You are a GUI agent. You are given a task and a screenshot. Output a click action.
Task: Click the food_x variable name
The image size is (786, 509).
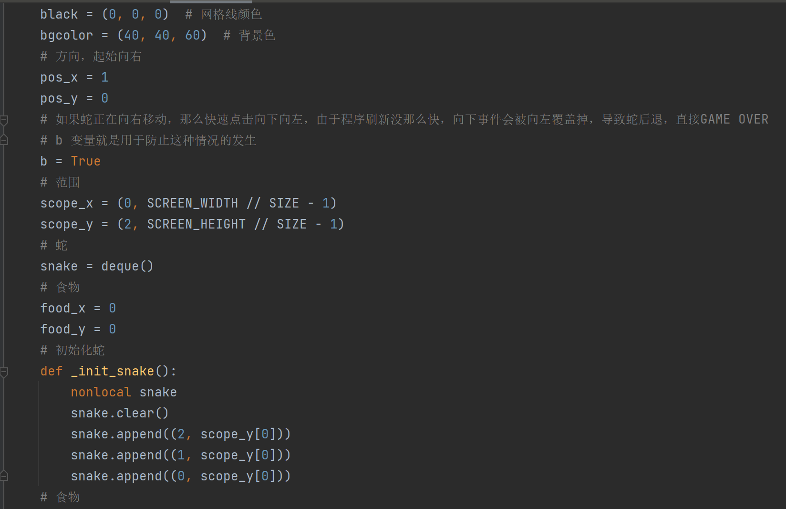[x=62, y=308]
